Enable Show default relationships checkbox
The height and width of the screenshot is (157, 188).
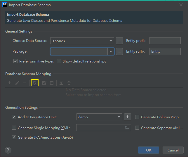(59, 61)
